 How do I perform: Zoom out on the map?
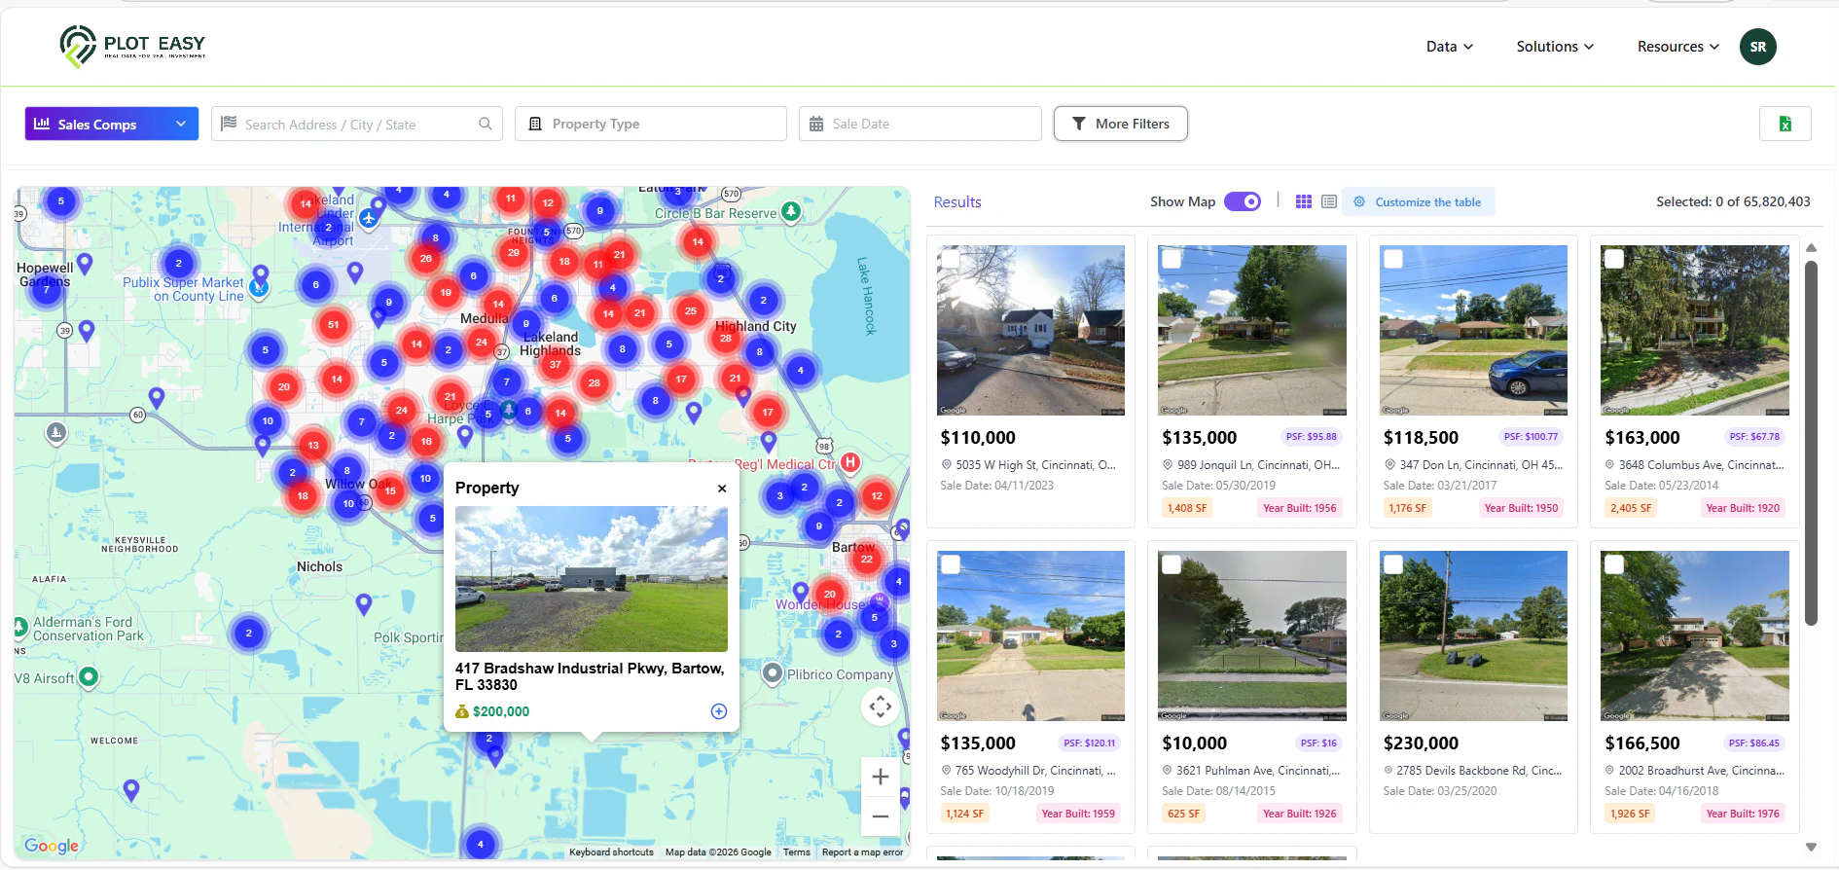pos(881,816)
